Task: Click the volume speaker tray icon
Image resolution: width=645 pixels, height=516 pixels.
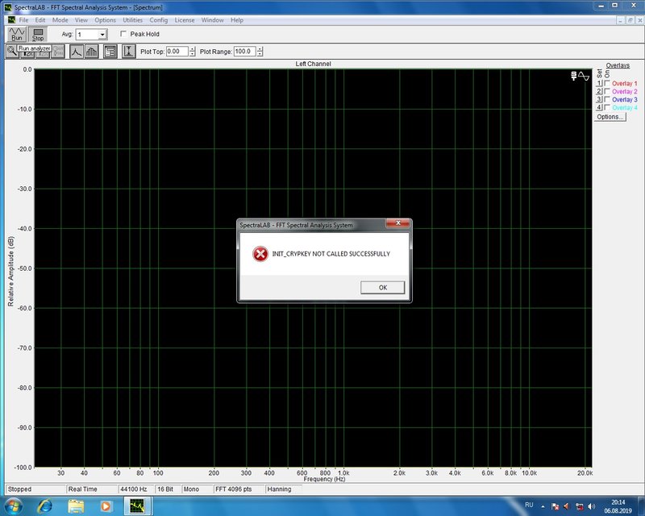Action: [592, 506]
